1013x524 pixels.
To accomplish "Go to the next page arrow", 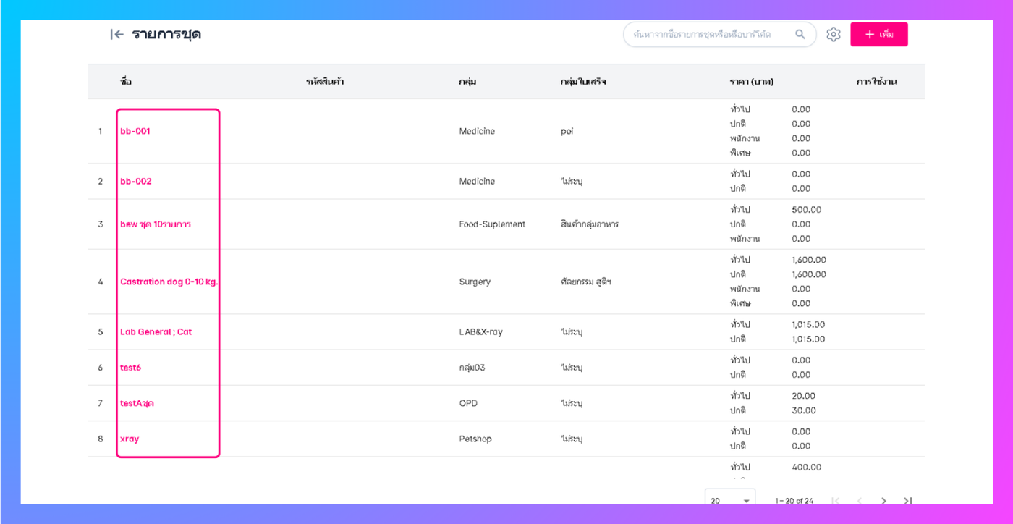I will 883,500.
